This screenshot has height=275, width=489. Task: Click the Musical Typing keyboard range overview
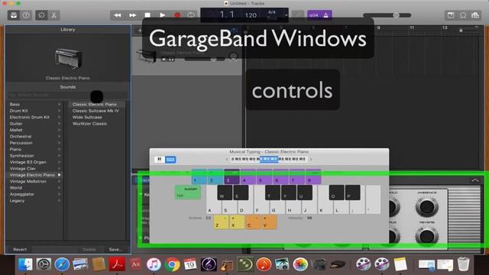tap(268, 160)
